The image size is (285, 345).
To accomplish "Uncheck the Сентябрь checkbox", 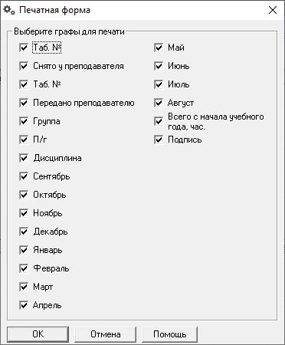I will 24,176.
